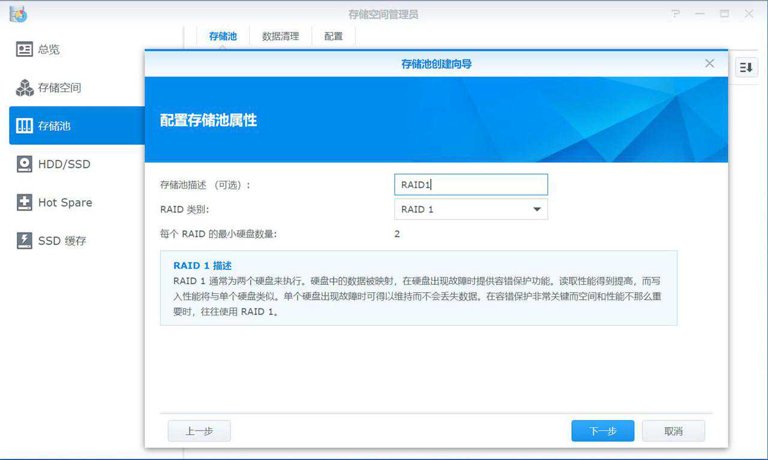The width and height of the screenshot is (768, 460).
Task: Open the HDD/SSD sidebar section
Action: pos(64,164)
